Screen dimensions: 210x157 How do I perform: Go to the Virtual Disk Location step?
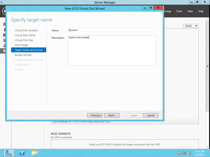click(x=26, y=31)
